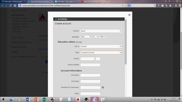Click the microphone icon in browser toolbar
The image size is (182, 102).
[158, 5]
